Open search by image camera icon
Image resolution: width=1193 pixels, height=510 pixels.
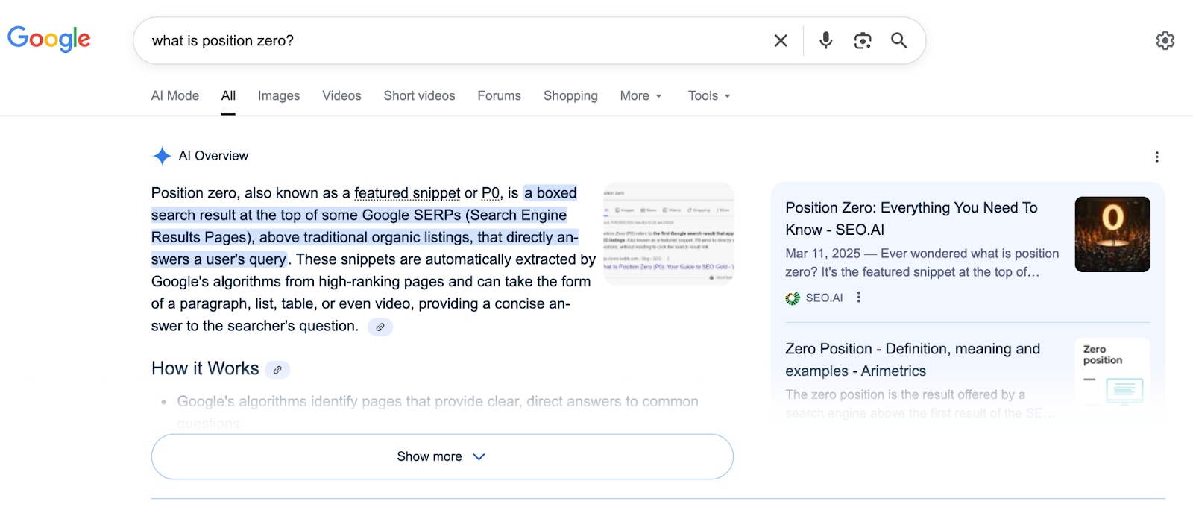863,41
